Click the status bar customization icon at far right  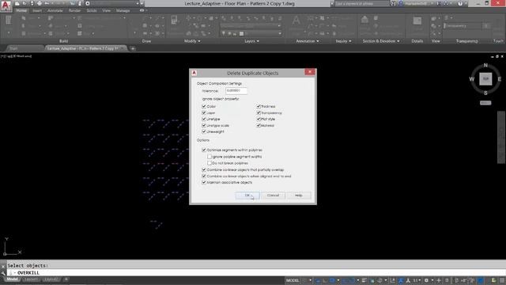point(503,280)
